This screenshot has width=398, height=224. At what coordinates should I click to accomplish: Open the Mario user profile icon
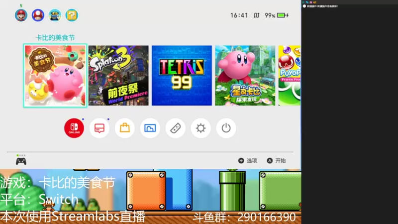tap(21, 15)
